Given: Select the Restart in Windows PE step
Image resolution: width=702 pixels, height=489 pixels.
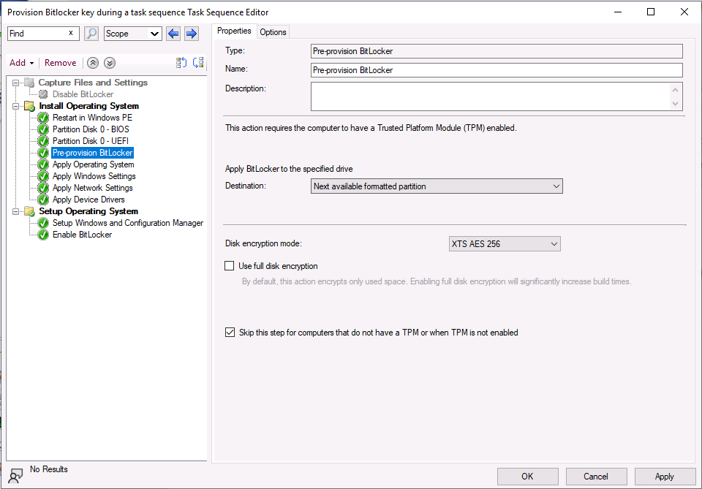Looking at the screenshot, I should tap(92, 118).
